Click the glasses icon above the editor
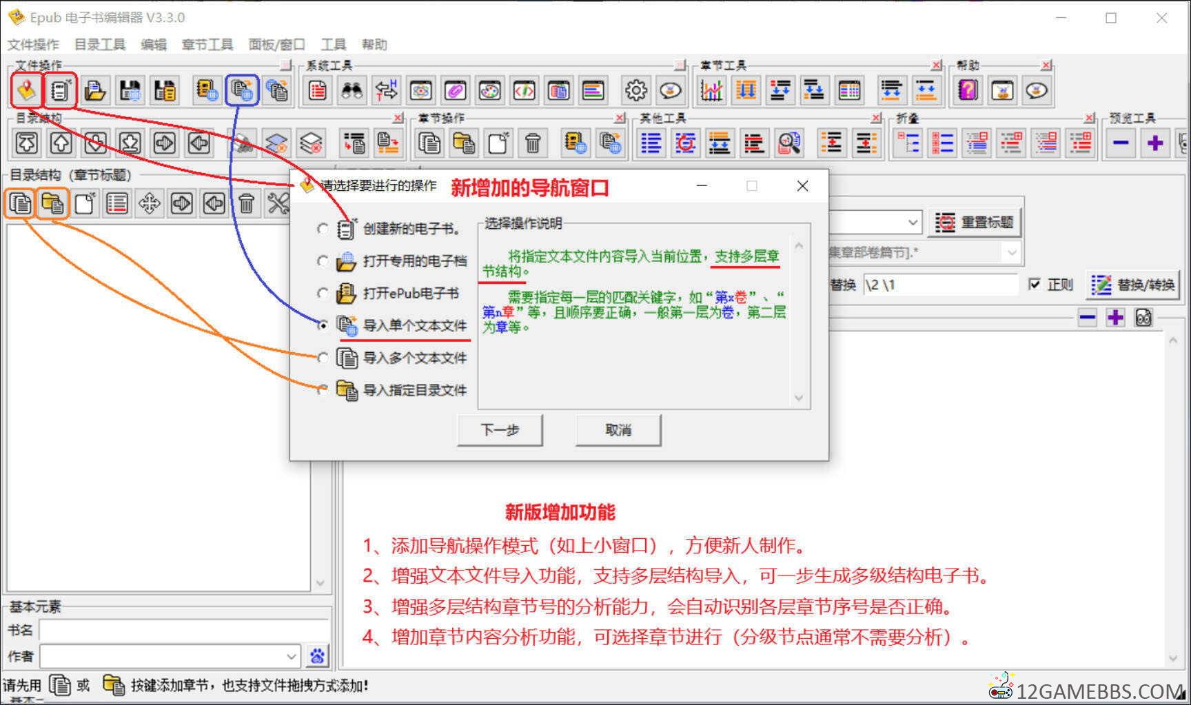 click(1143, 318)
